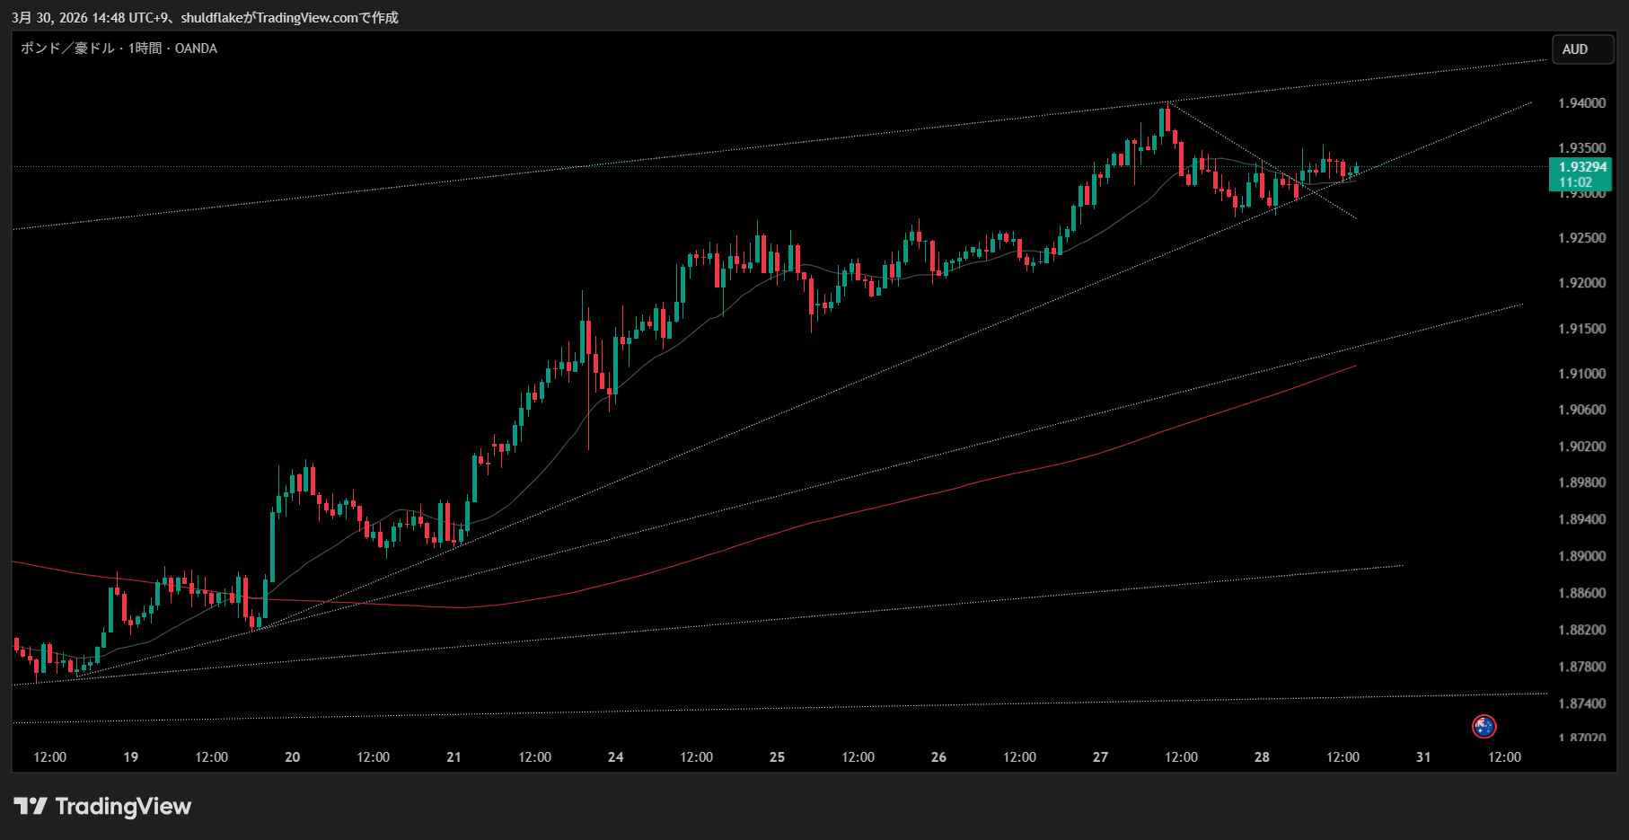The width and height of the screenshot is (1629, 840).
Task: Click date 26 on the time axis
Action: point(938,757)
